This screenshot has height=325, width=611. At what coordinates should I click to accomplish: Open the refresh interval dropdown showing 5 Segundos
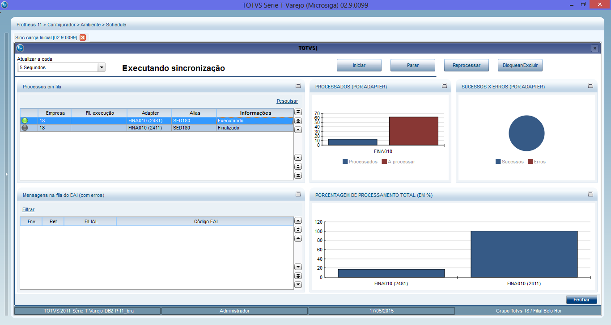[102, 67]
